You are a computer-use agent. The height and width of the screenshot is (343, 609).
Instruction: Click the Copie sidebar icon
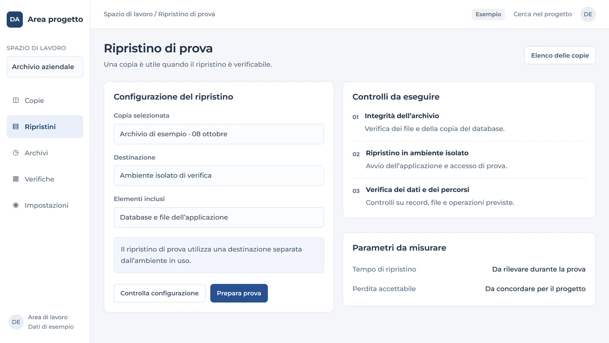point(16,101)
